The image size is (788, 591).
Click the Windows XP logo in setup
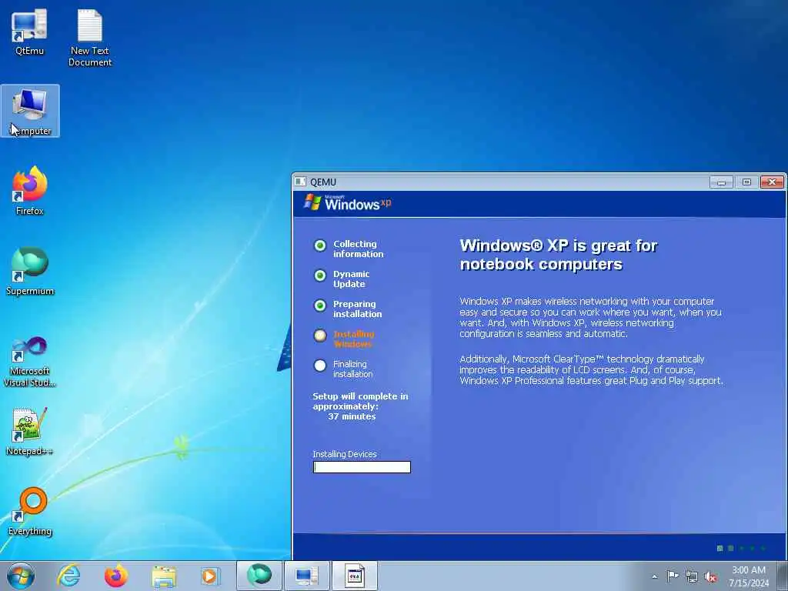coord(347,203)
